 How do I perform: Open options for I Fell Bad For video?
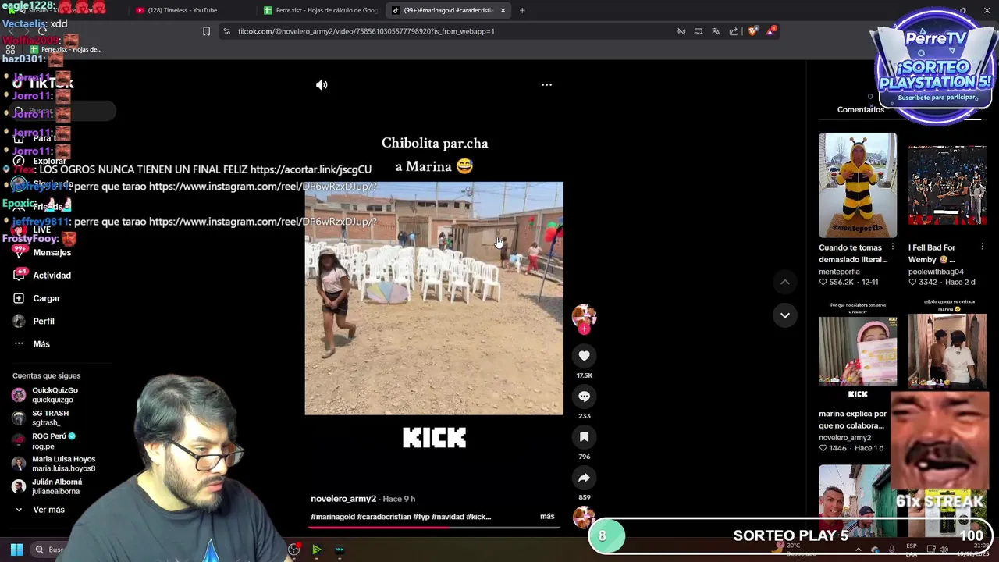coord(982,247)
